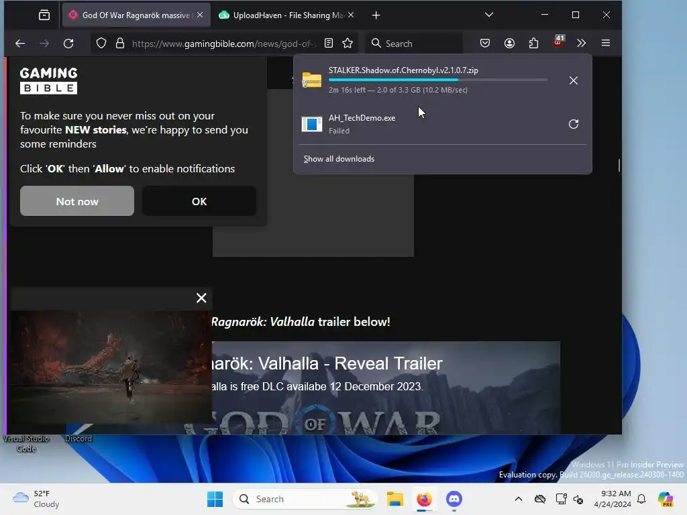Open Firefox application hamburger menu
Image resolution: width=687 pixels, height=515 pixels.
click(606, 43)
